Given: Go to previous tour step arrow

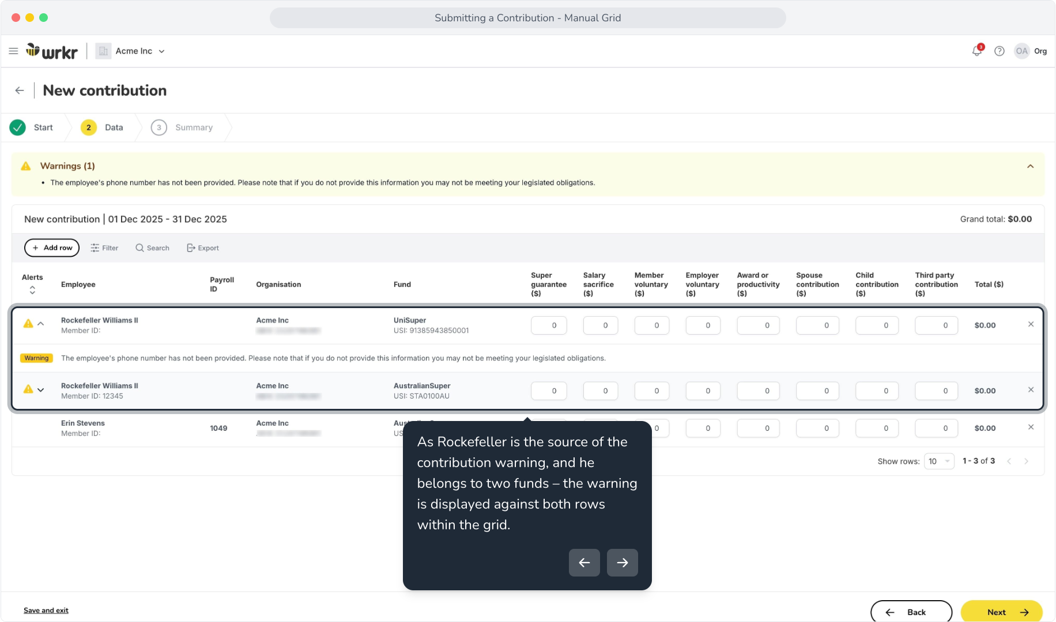Looking at the screenshot, I should (x=584, y=563).
